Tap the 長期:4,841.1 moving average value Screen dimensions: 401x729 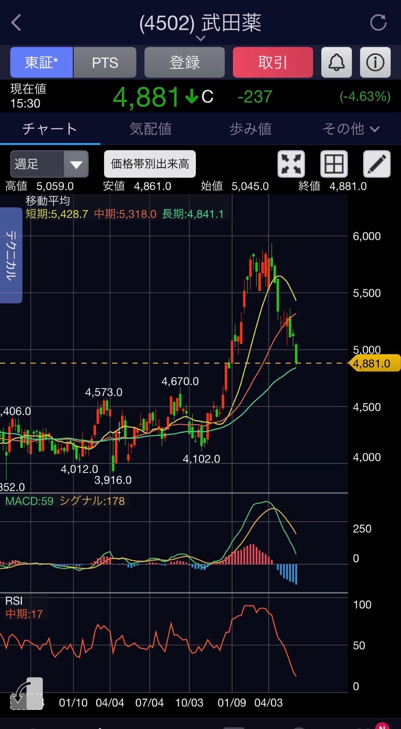tap(193, 214)
